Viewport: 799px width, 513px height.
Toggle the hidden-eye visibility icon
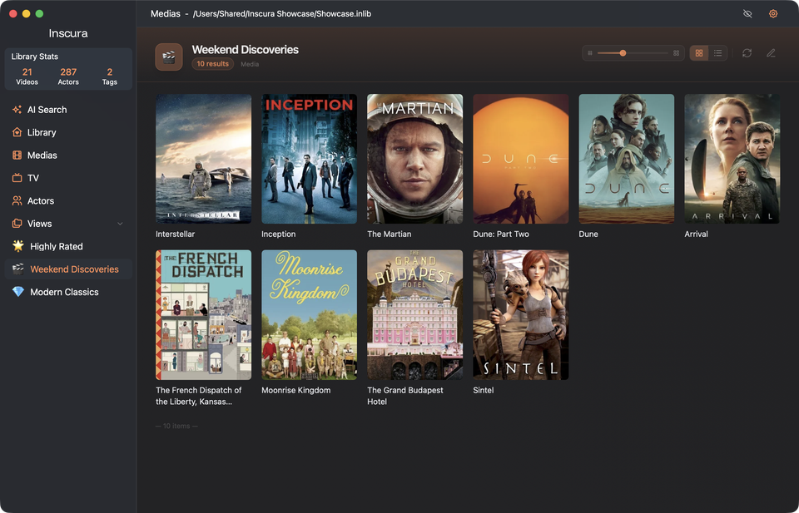(747, 14)
